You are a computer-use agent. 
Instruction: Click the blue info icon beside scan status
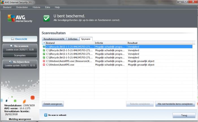[x=46, y=115]
